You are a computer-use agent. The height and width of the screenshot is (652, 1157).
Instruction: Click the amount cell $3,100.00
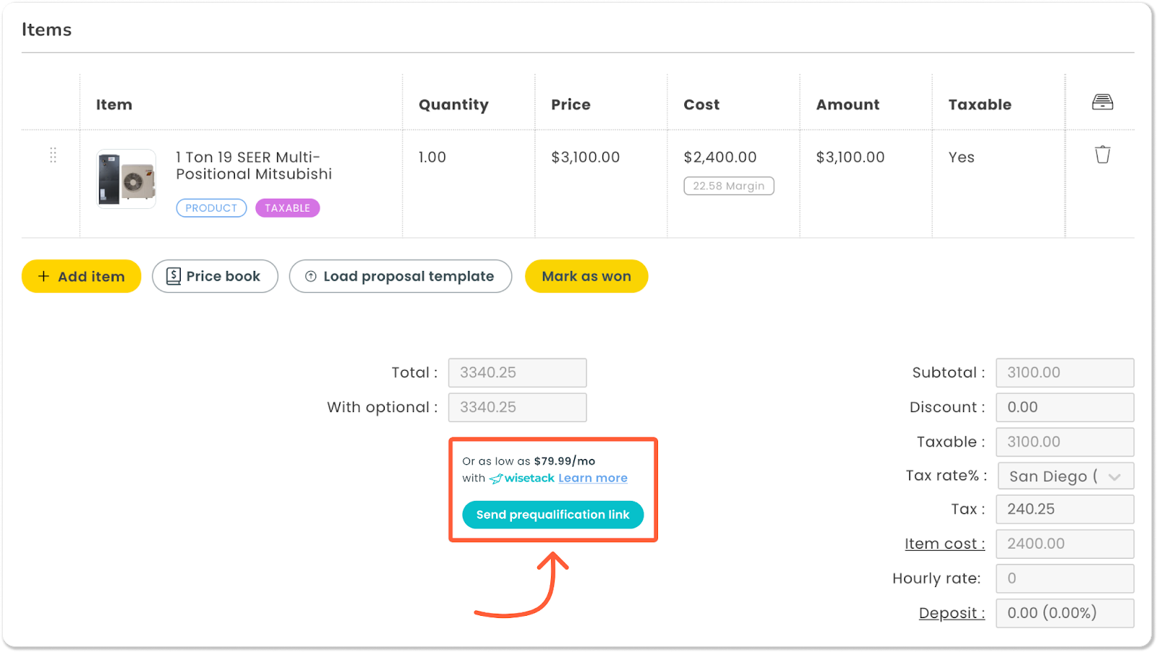click(850, 157)
